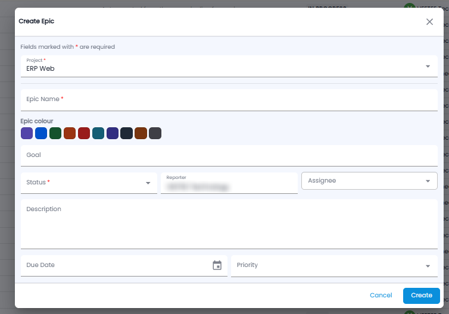Viewport: 449px width, 314px height.
Task: Expand the Priority dropdown
Action: 334,266
